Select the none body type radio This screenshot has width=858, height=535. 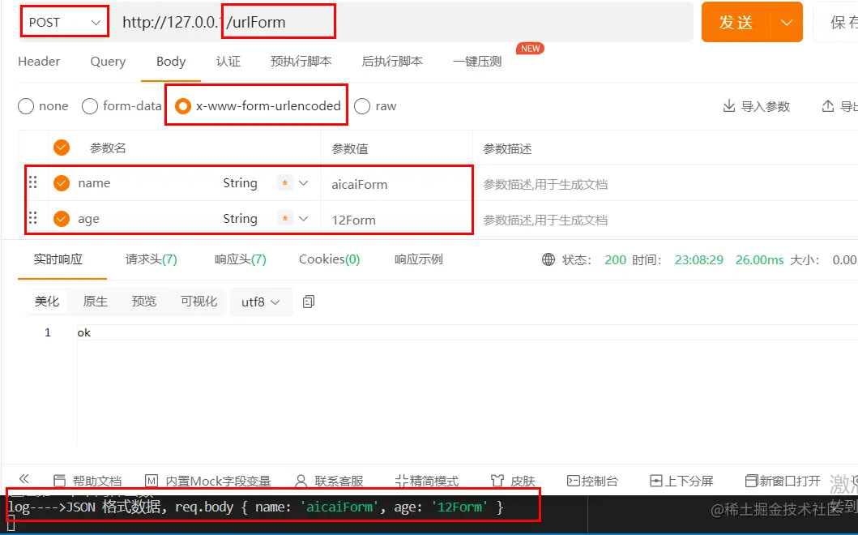coord(26,106)
